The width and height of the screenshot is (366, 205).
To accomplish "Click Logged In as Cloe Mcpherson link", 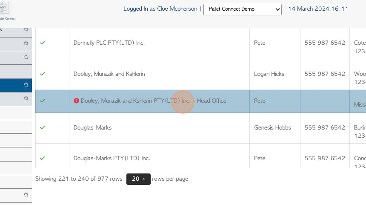I will pyautogui.click(x=160, y=9).
